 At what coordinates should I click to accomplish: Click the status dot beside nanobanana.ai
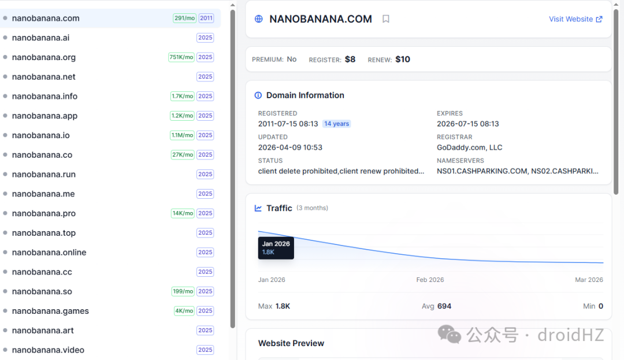tap(5, 38)
